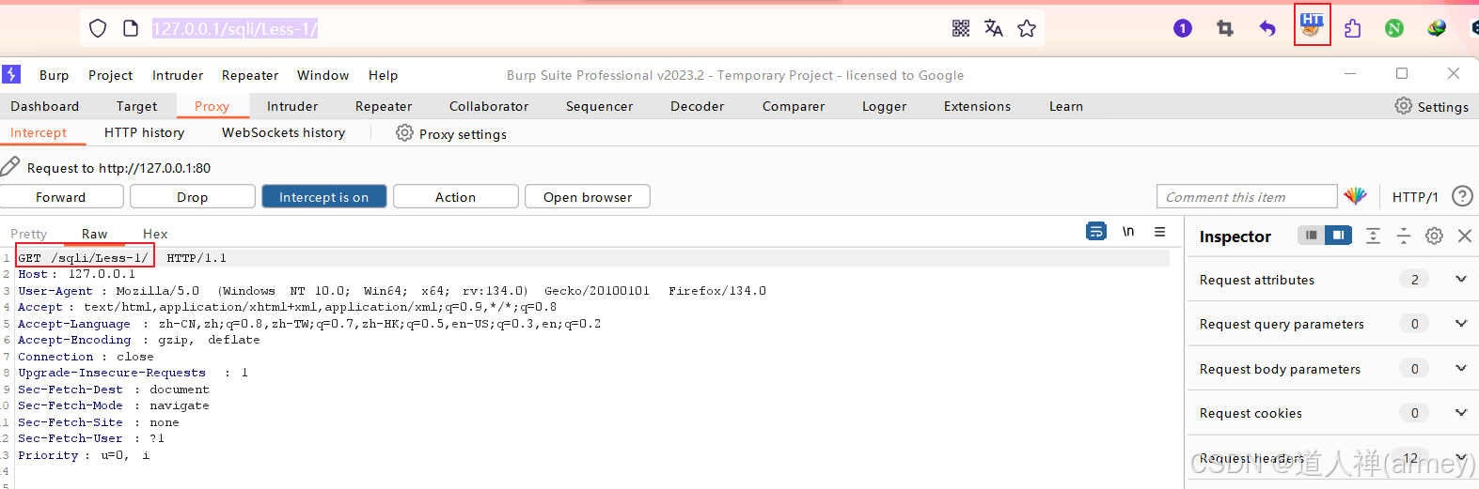Viewport: 1479px width, 489px height.
Task: Click the translate page icon
Action: 993,28
